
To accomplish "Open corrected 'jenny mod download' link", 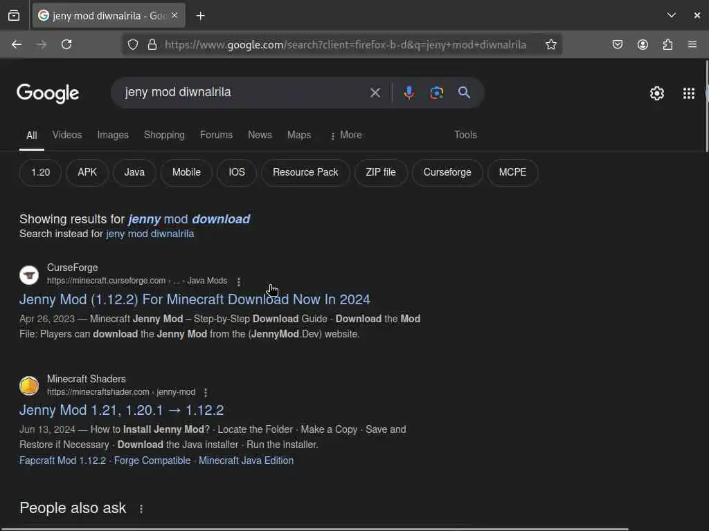I will [x=189, y=219].
